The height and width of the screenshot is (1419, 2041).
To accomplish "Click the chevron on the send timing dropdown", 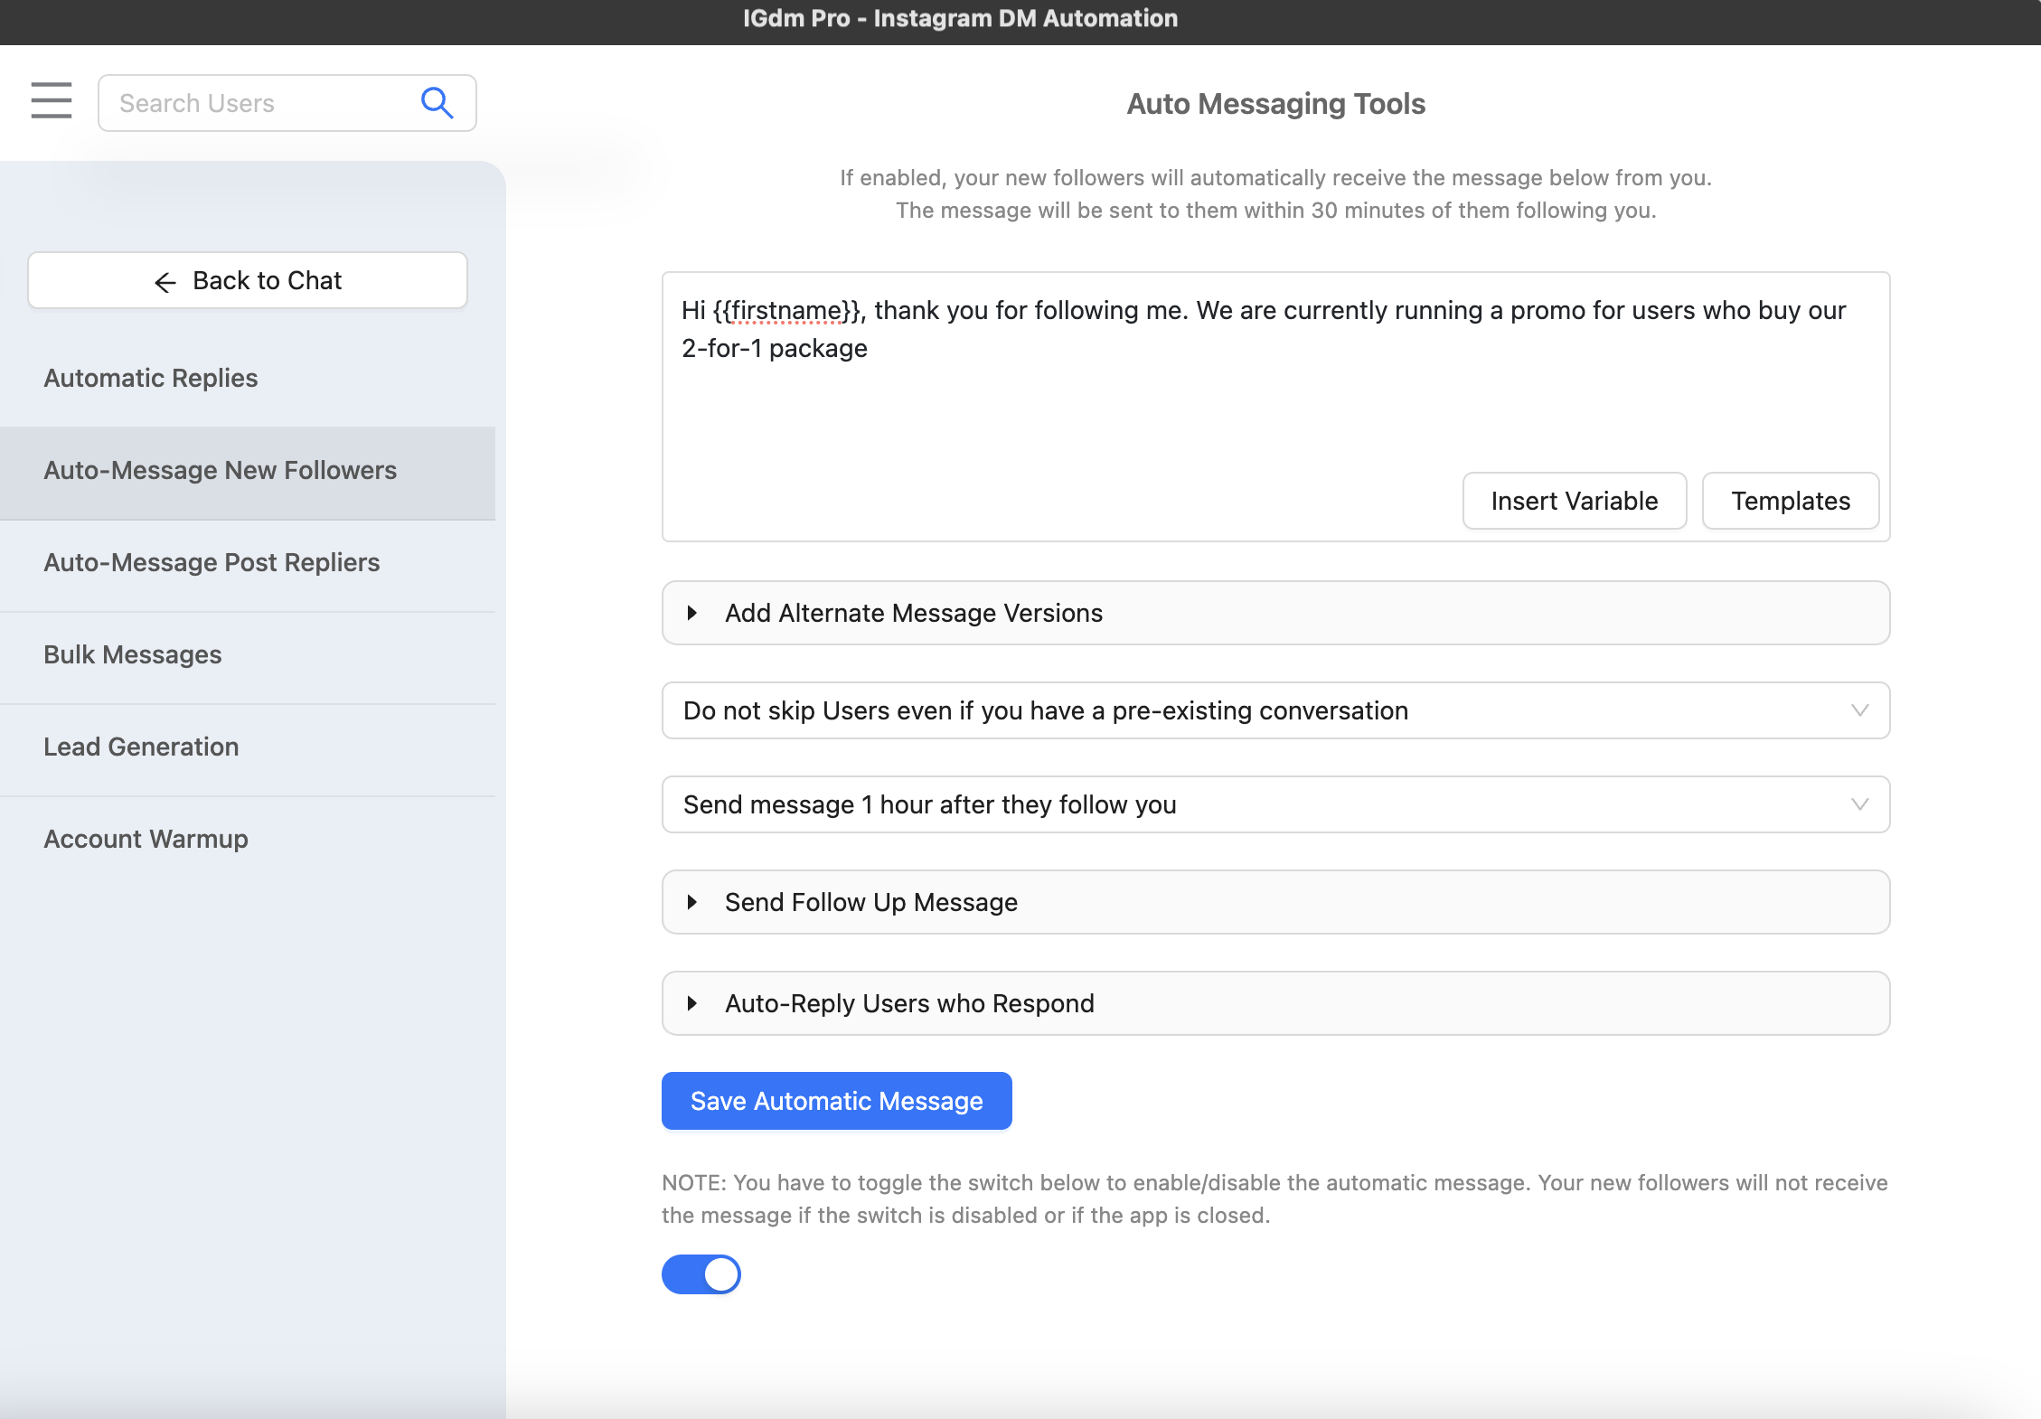I will (x=1858, y=804).
